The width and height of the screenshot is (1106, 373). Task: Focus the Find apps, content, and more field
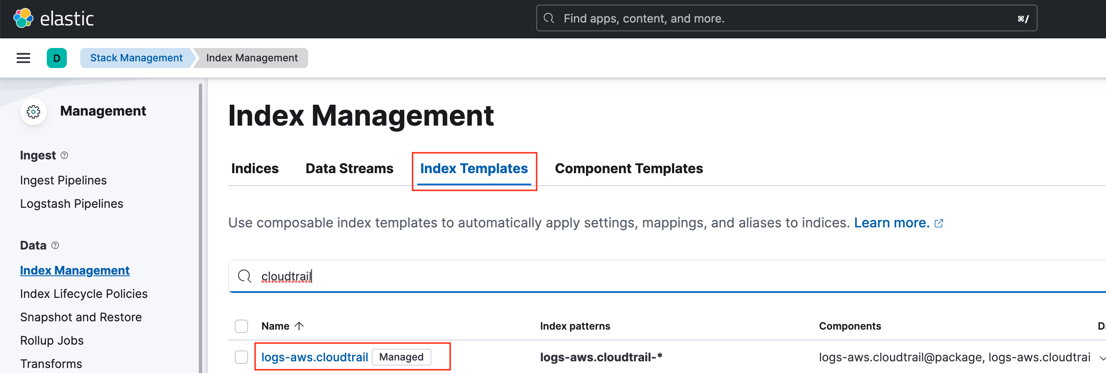click(x=786, y=18)
